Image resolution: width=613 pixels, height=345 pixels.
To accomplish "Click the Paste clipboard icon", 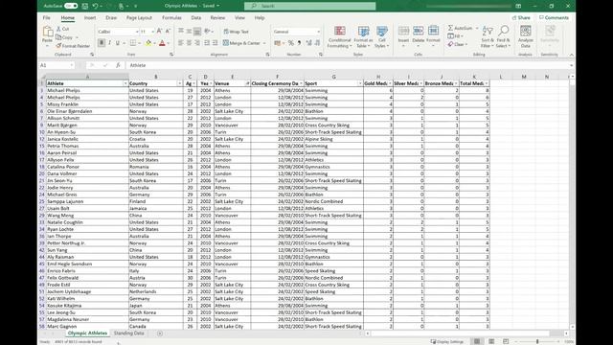I will [47, 33].
